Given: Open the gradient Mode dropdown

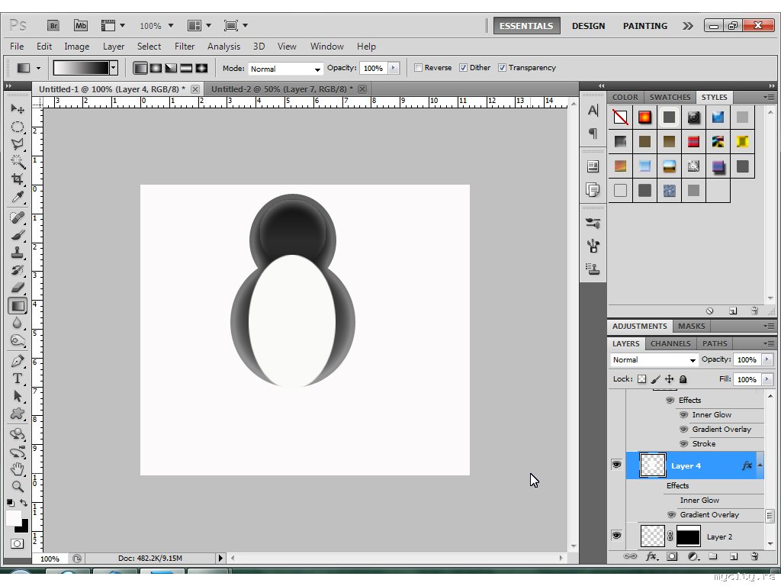Looking at the screenshot, I should (x=285, y=69).
